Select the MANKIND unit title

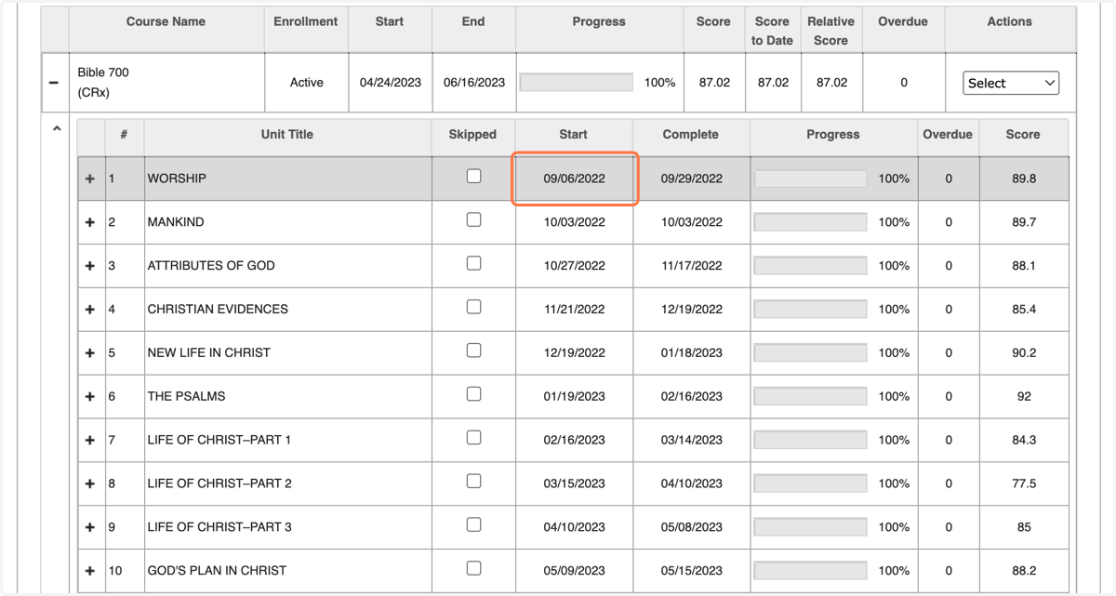[176, 222]
